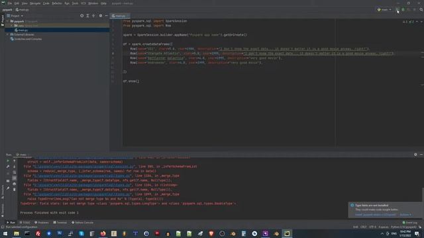
Task: Open run configuration wrench in Run panel
Action: [x=8, y=167]
